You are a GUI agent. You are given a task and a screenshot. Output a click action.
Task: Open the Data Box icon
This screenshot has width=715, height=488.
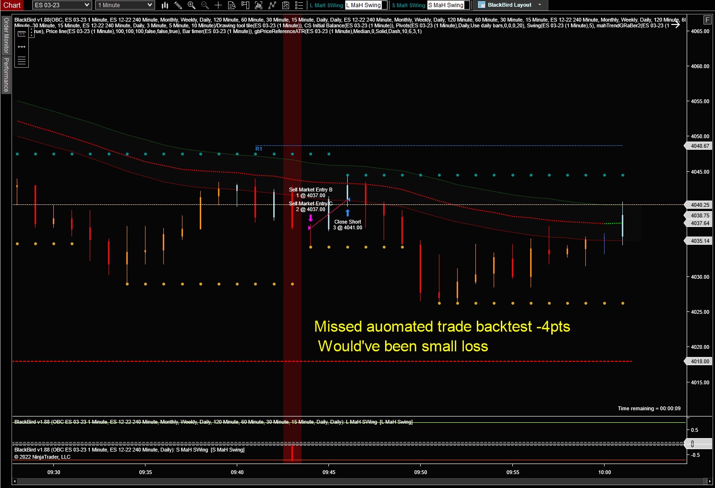click(x=232, y=5)
